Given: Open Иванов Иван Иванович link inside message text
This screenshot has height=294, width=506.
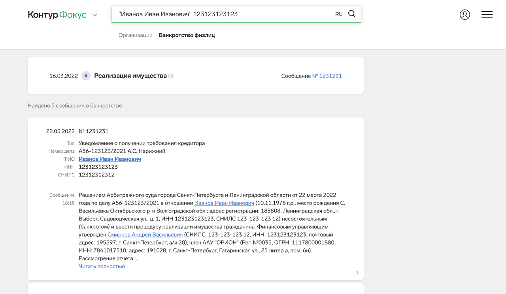Looking at the screenshot, I should pos(224,203).
